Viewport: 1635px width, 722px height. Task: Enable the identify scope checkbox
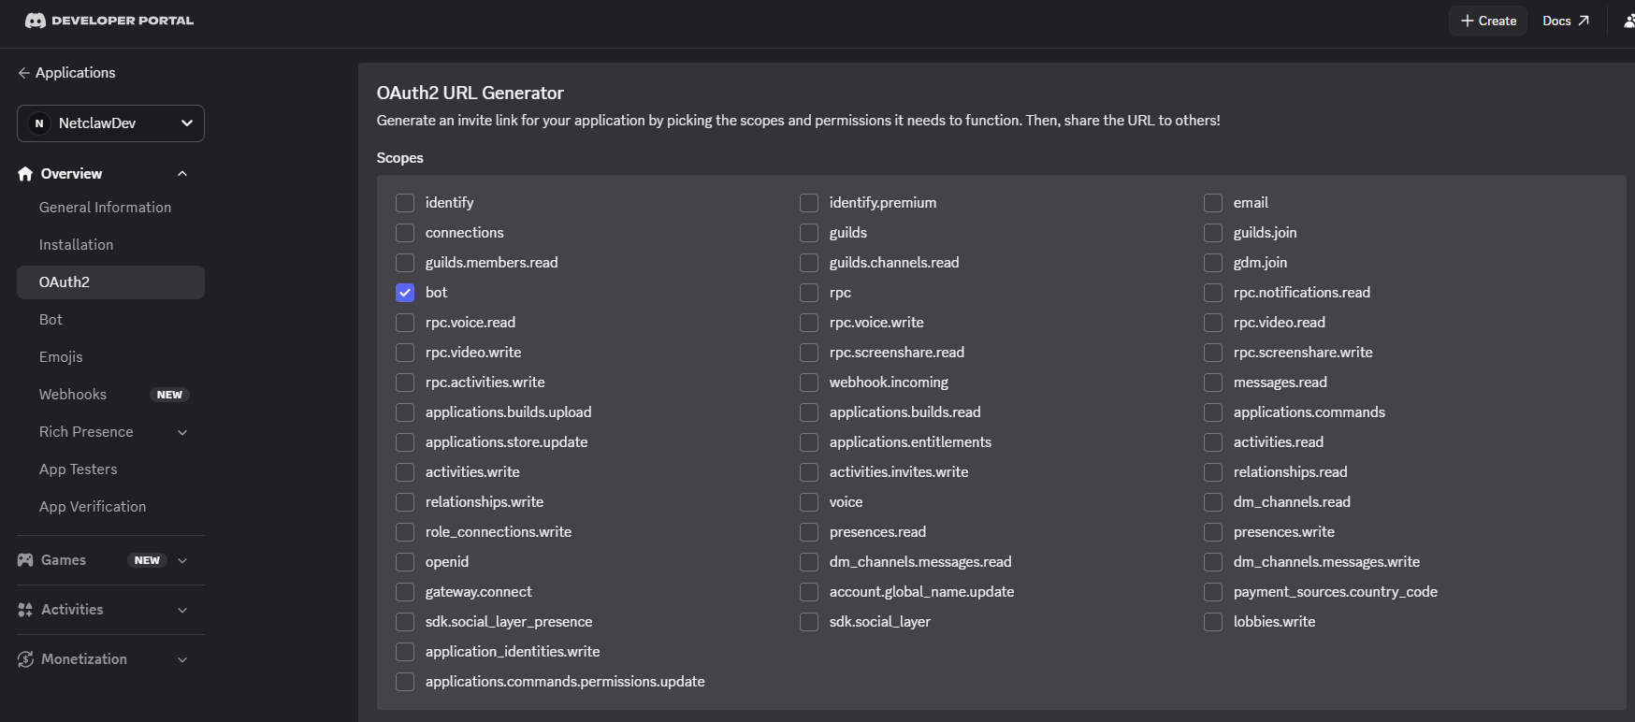point(405,203)
